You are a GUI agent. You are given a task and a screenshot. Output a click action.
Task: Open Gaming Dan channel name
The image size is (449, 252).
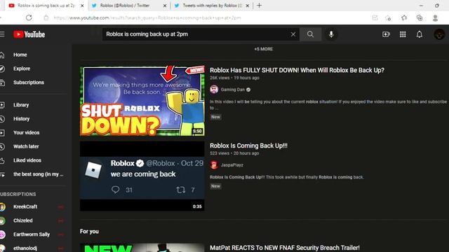click(232, 90)
